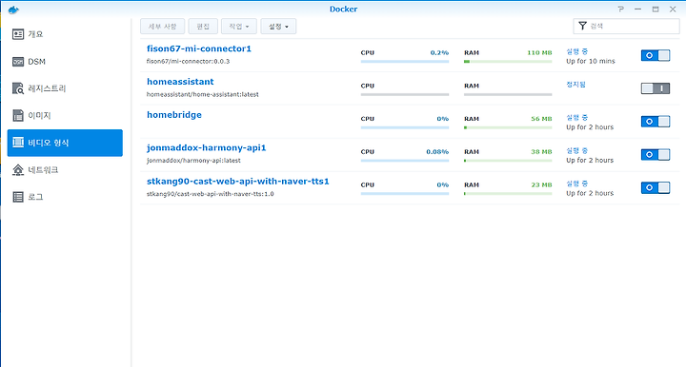Click 110 MB RAM value
Screen dimensions: 686x367
click(x=539, y=53)
